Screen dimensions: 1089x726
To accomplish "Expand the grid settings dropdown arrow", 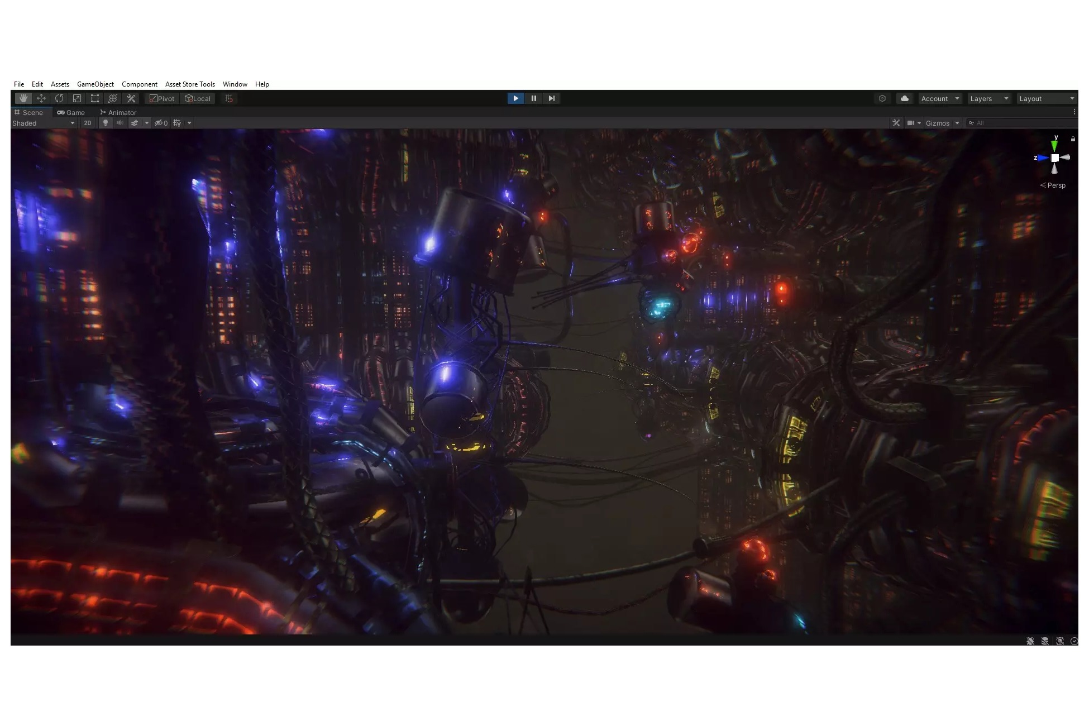I will (189, 123).
